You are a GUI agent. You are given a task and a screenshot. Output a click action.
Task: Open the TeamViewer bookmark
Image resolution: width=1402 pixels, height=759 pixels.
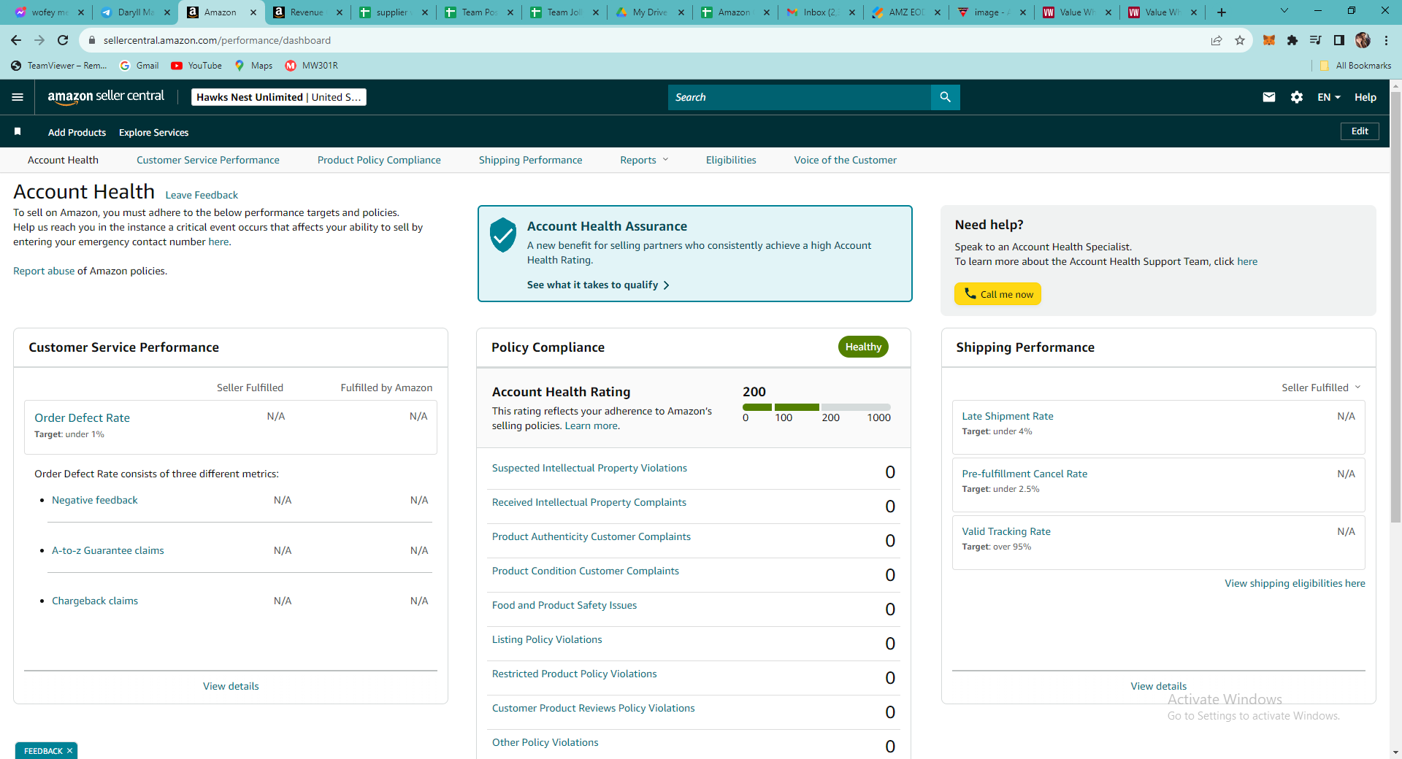coord(59,66)
